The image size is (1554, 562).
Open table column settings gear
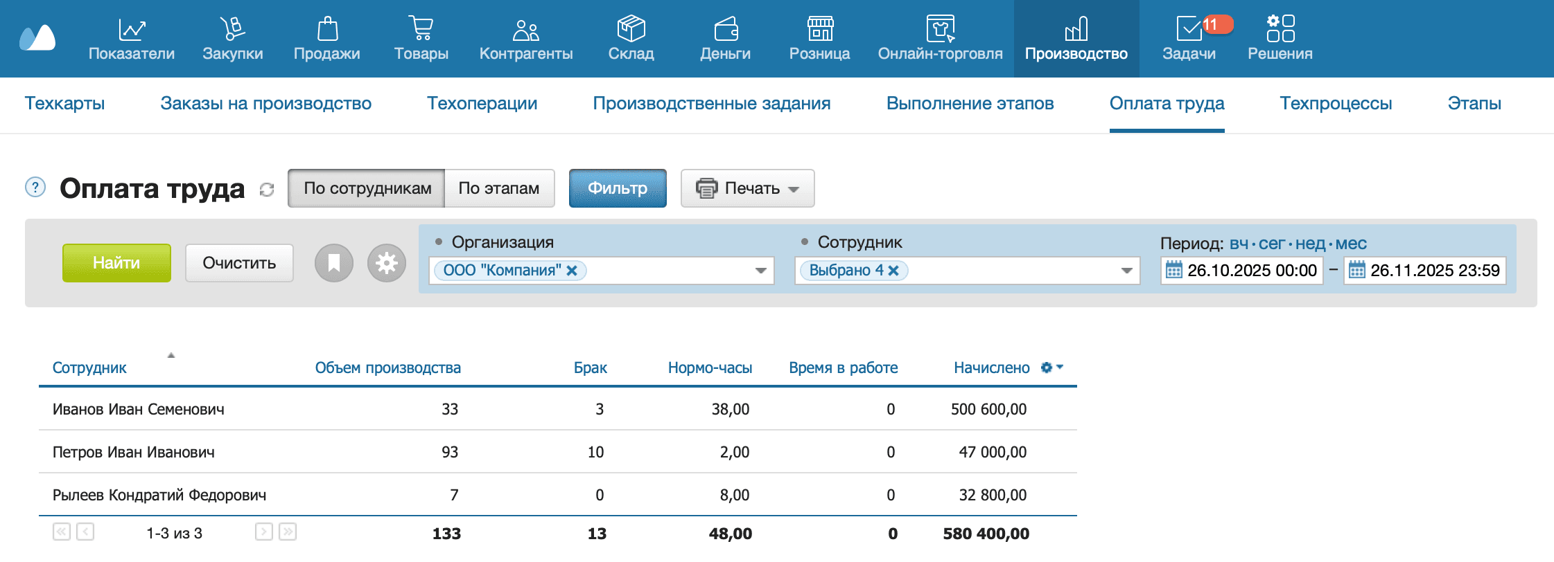[x=1051, y=368]
